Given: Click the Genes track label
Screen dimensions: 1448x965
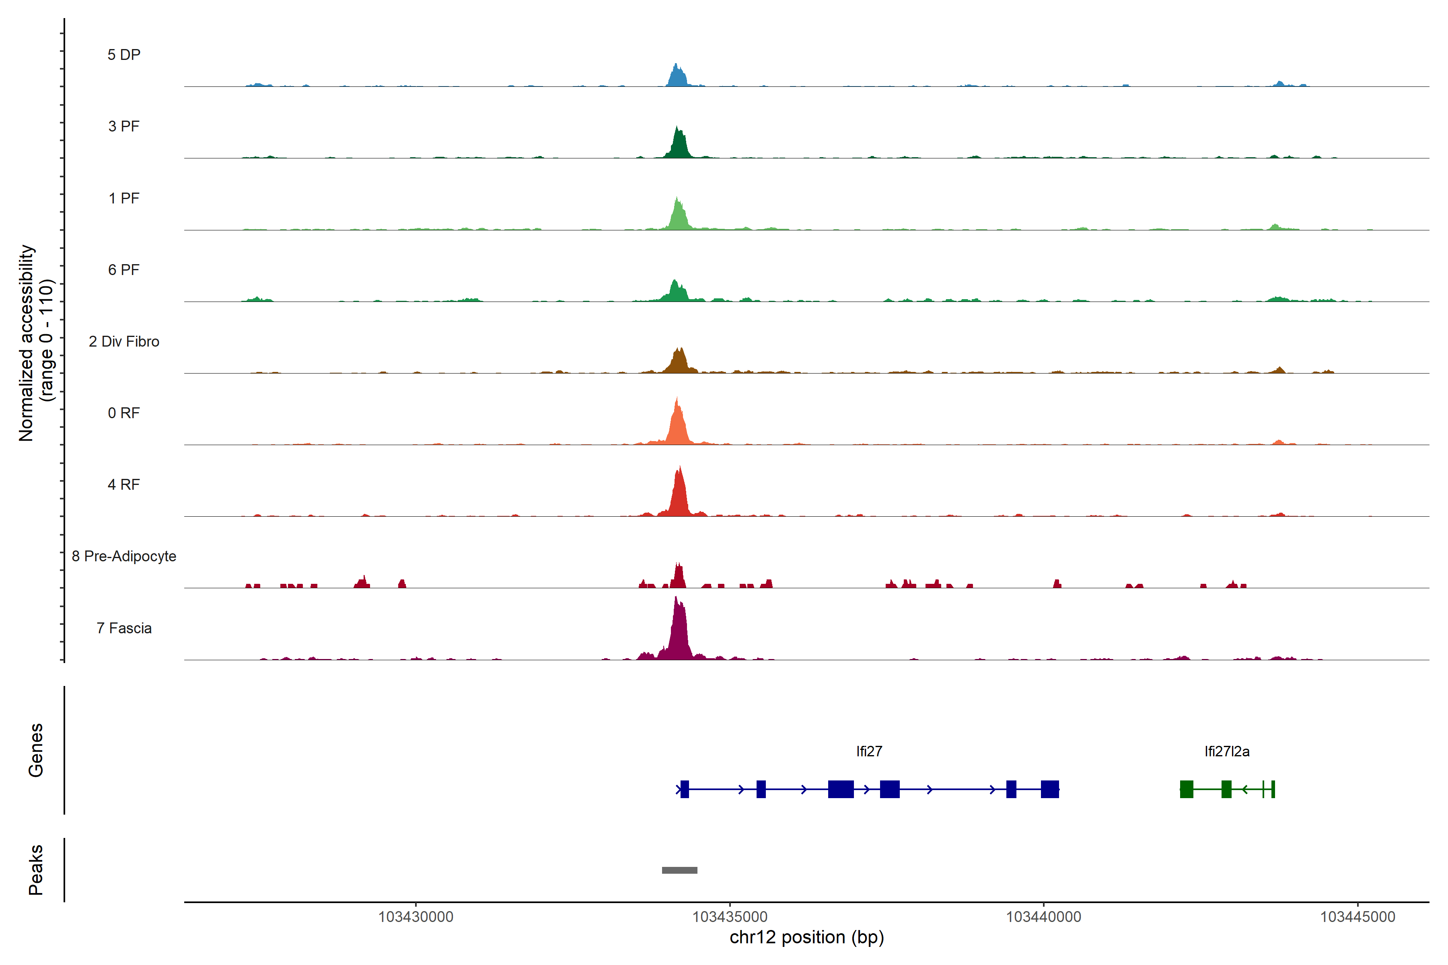Looking at the screenshot, I should coord(36,750).
